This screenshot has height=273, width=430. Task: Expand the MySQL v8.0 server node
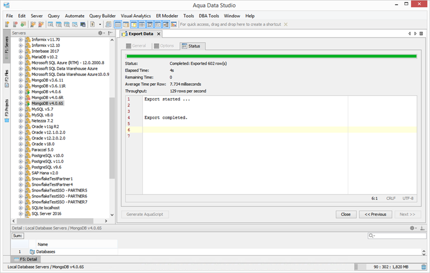[21, 115]
